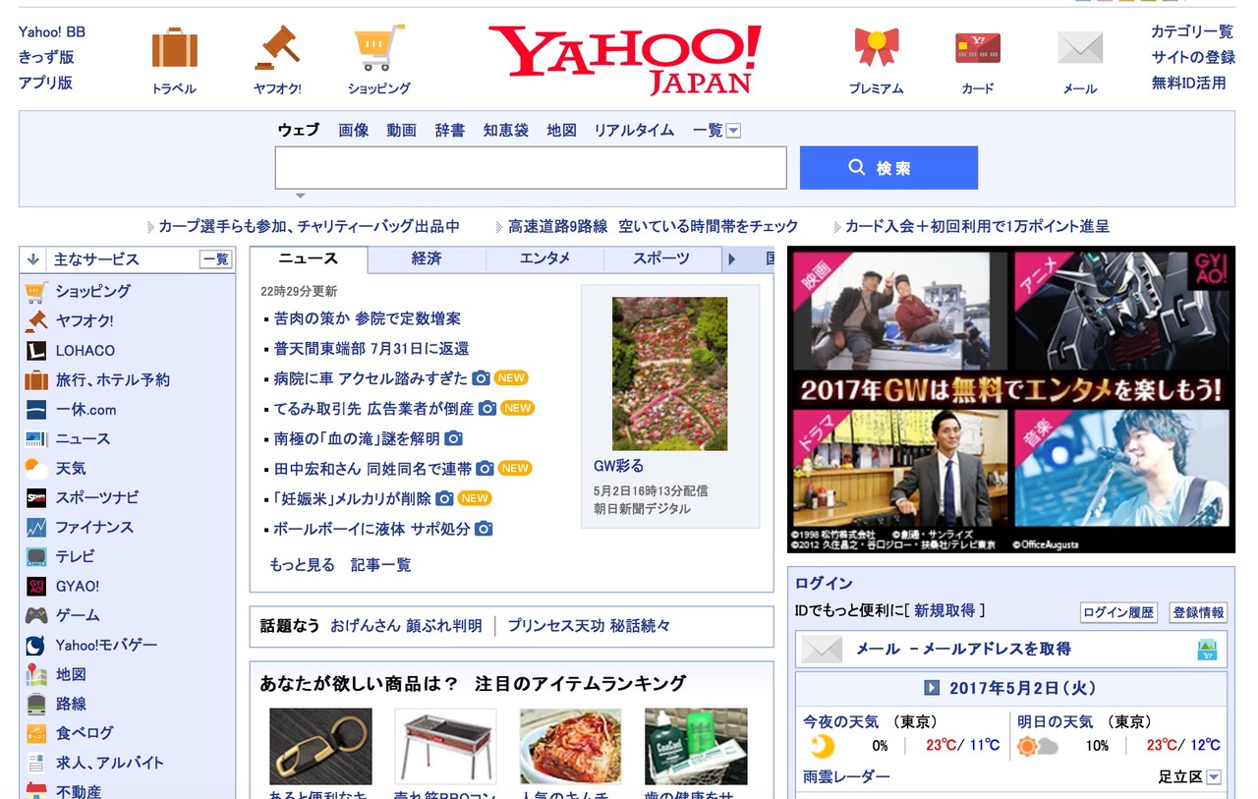Click the mail envelope icon in login box
Image resolution: width=1258 pixels, height=799 pixels.
[x=822, y=649]
